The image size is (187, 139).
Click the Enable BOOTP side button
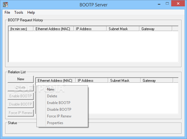[21, 96]
